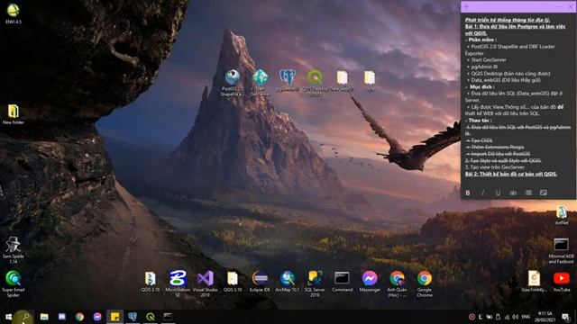Switch to Messenger in the taskbar
577x324 pixels.
pos(97,317)
